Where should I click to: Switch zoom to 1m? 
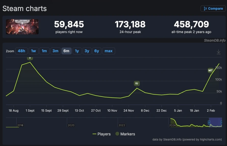pos(44,51)
